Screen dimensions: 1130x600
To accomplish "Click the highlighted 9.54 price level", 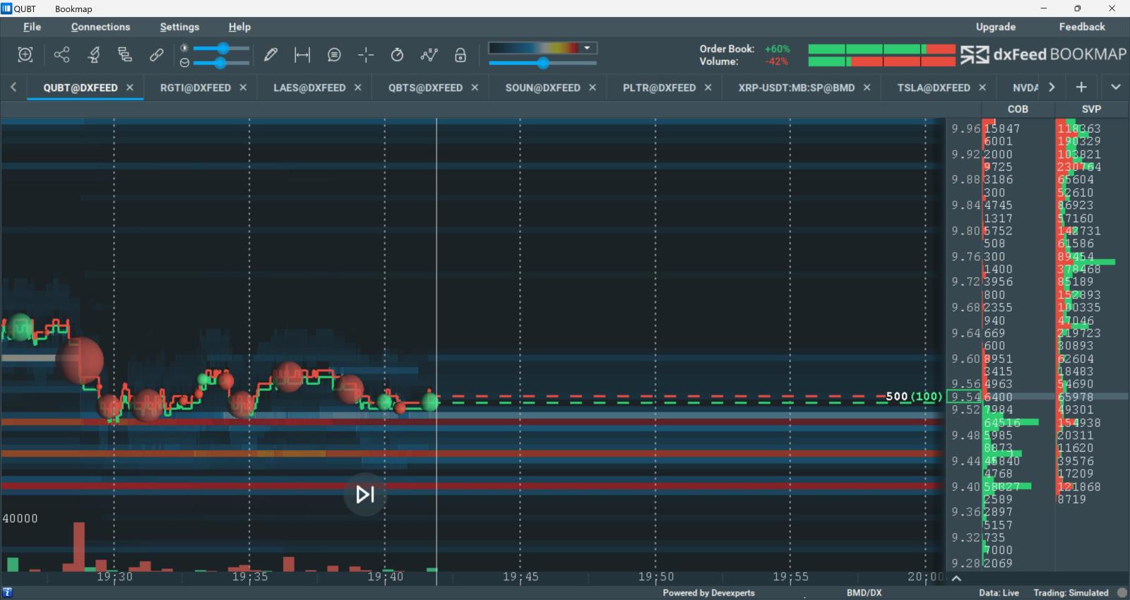I will [x=964, y=397].
